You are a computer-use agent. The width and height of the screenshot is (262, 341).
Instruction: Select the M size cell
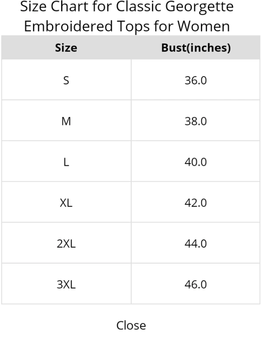pos(66,121)
